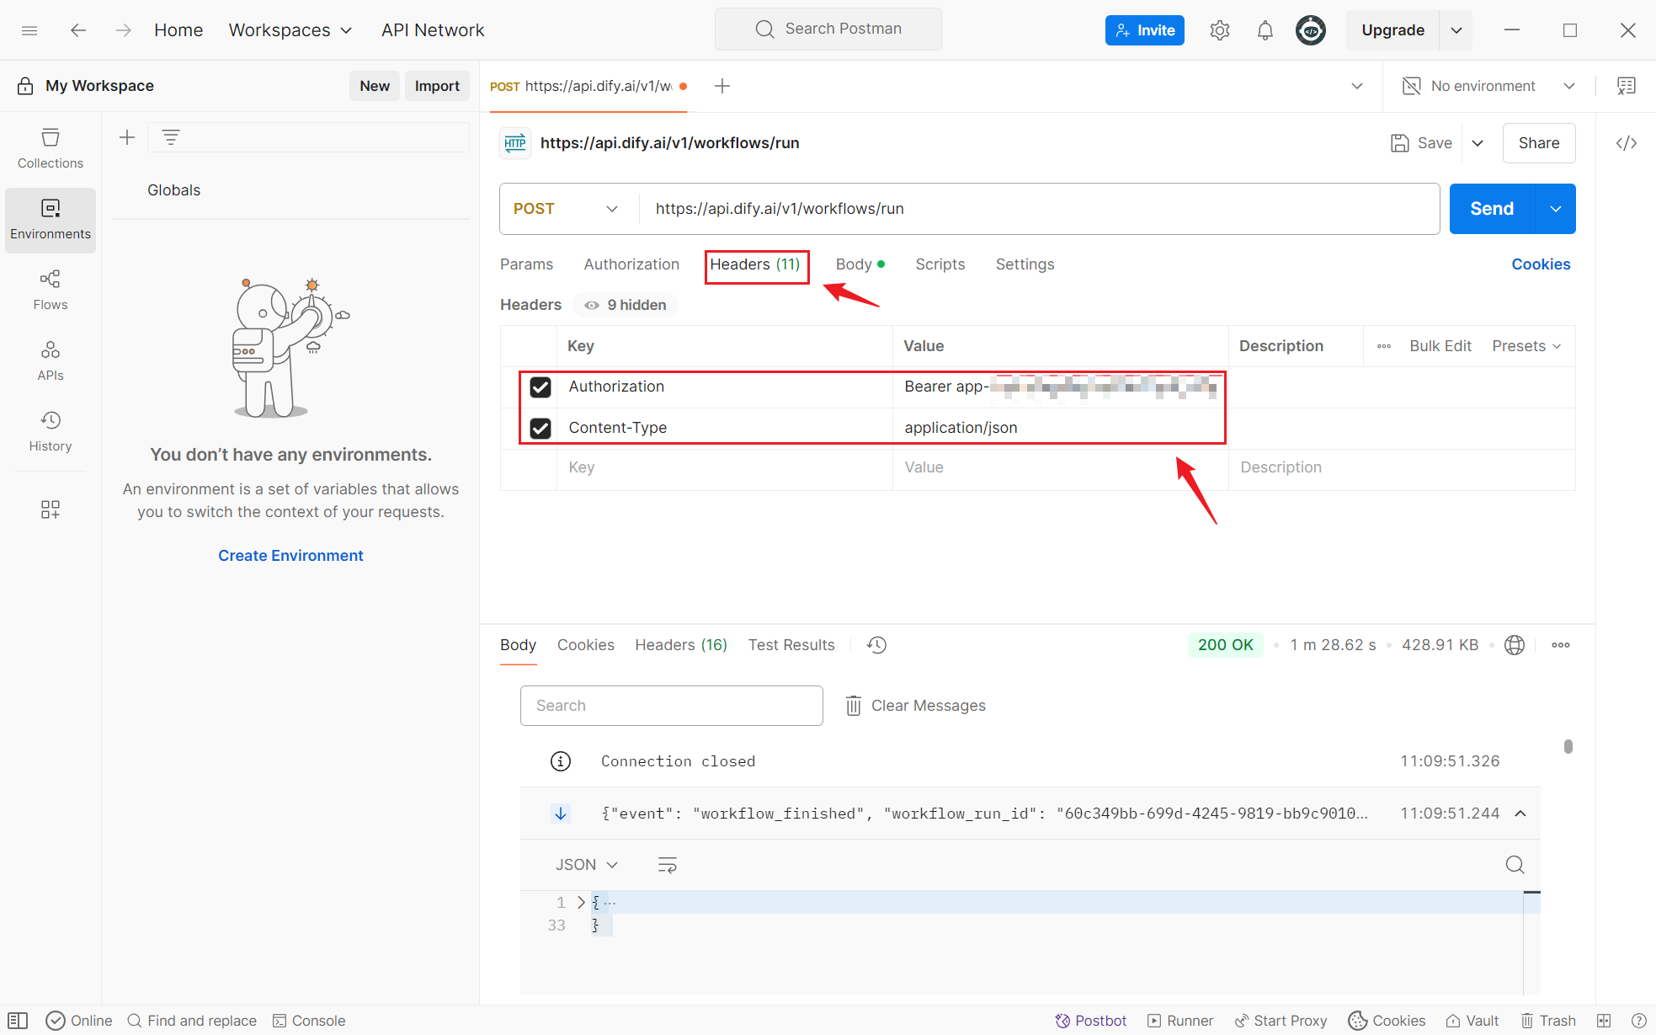1656x1035 pixels.
Task: Open the code snippet icon
Action: pyautogui.click(x=1627, y=143)
